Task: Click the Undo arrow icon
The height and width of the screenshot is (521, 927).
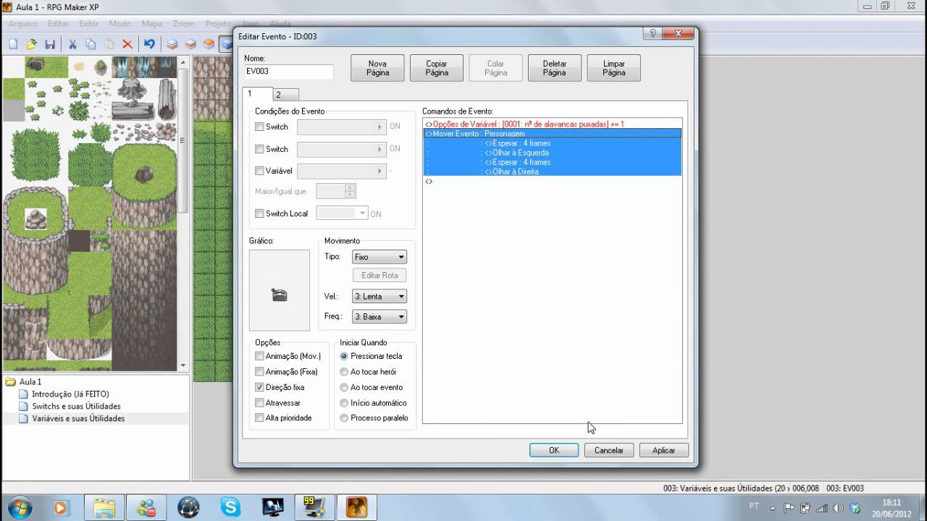Action: [x=149, y=44]
